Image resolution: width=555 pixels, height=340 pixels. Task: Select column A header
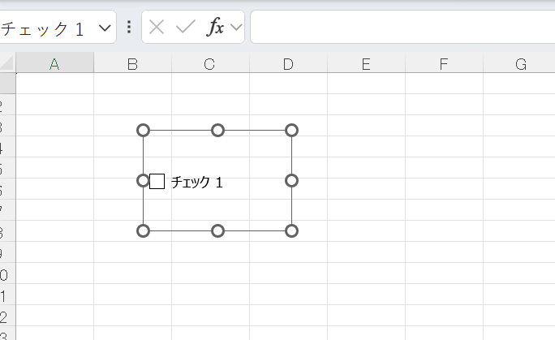54,63
